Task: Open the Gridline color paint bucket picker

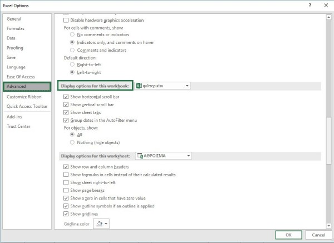Action: click(101, 224)
